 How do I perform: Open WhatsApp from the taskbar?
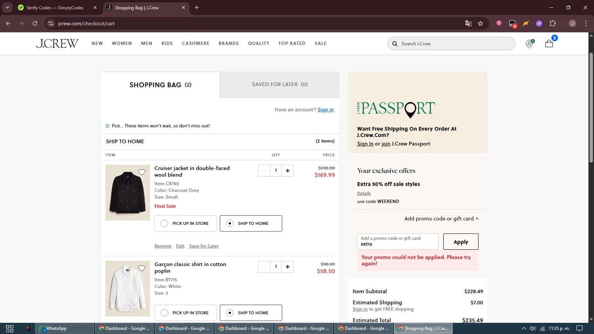65,328
